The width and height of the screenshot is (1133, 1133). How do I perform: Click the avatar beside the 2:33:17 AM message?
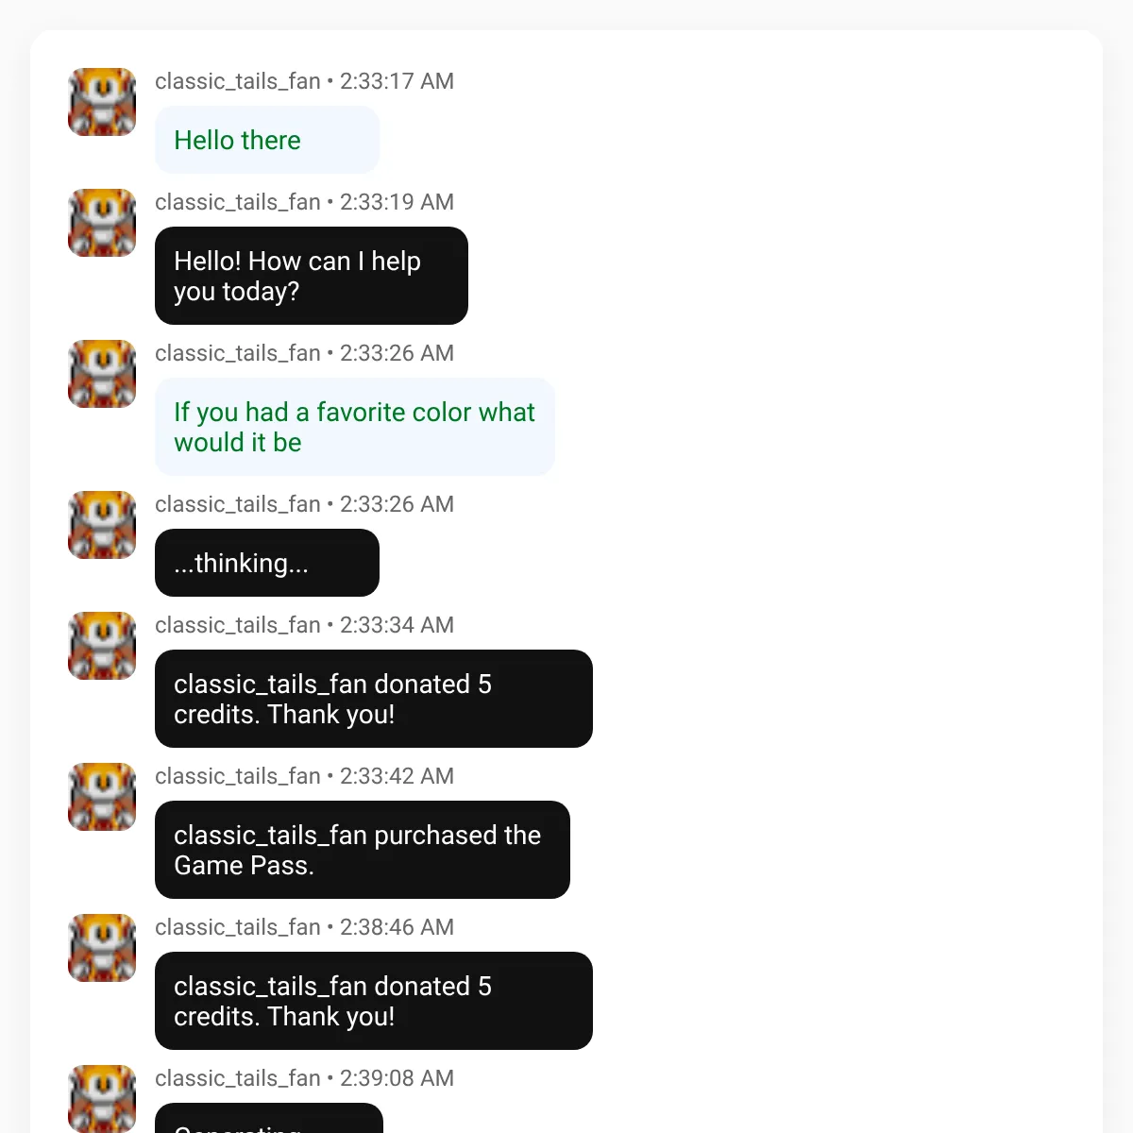[102, 102]
